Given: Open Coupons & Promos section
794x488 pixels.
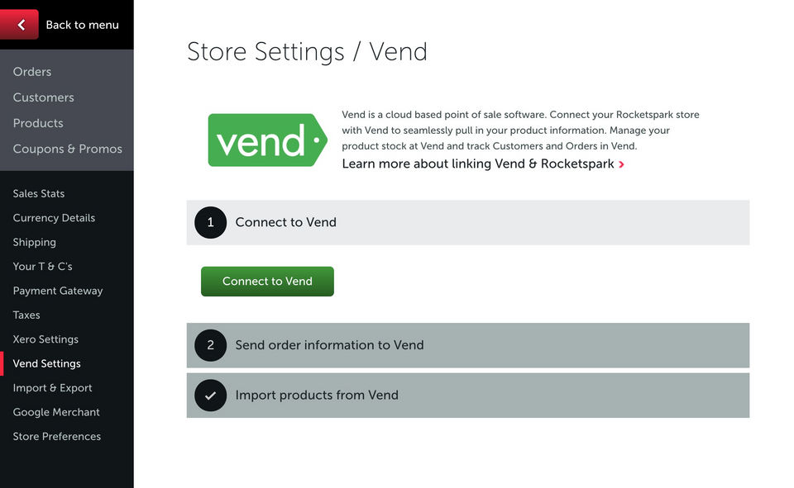Looking at the screenshot, I should pos(68,149).
